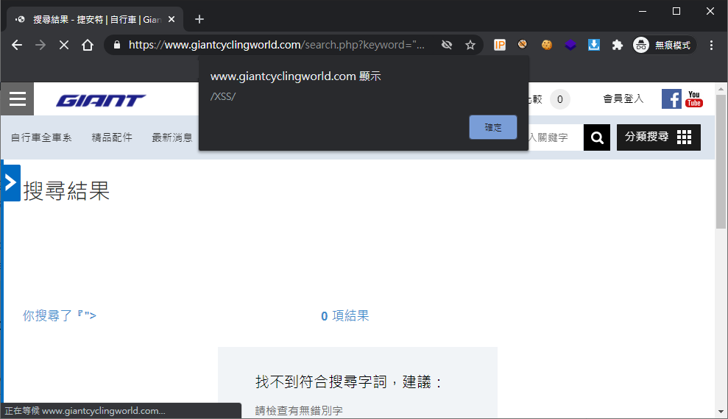Open a new browser tab

(x=199, y=19)
